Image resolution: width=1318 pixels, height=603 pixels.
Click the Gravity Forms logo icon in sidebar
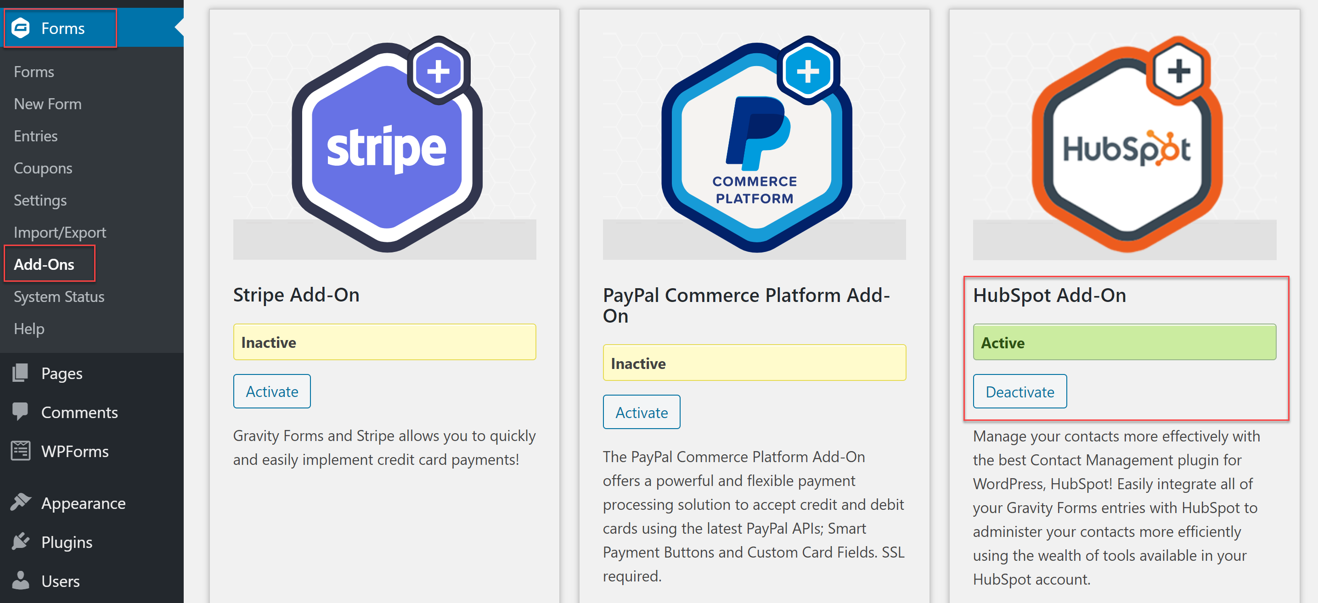[x=21, y=28]
